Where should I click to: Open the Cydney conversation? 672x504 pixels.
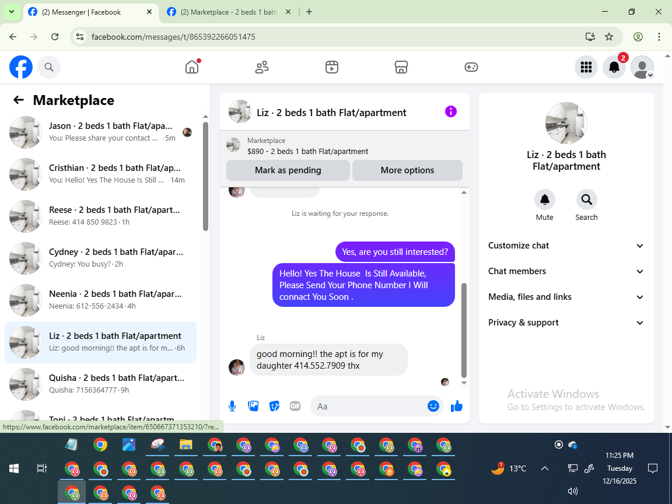(101, 258)
